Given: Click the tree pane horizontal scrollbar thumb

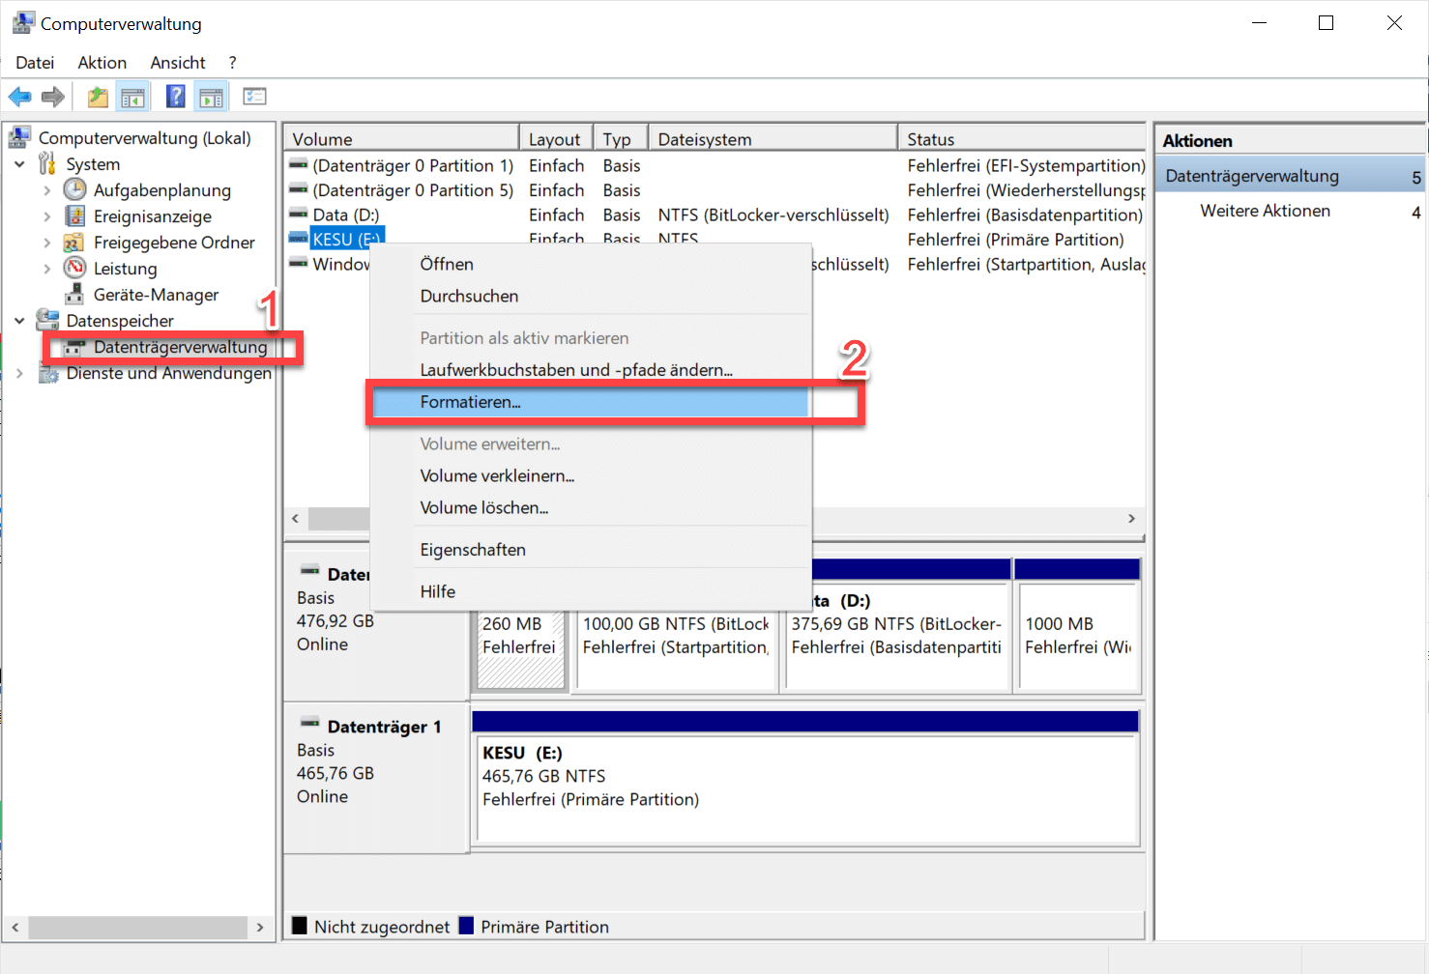Looking at the screenshot, I should pyautogui.click(x=137, y=927).
